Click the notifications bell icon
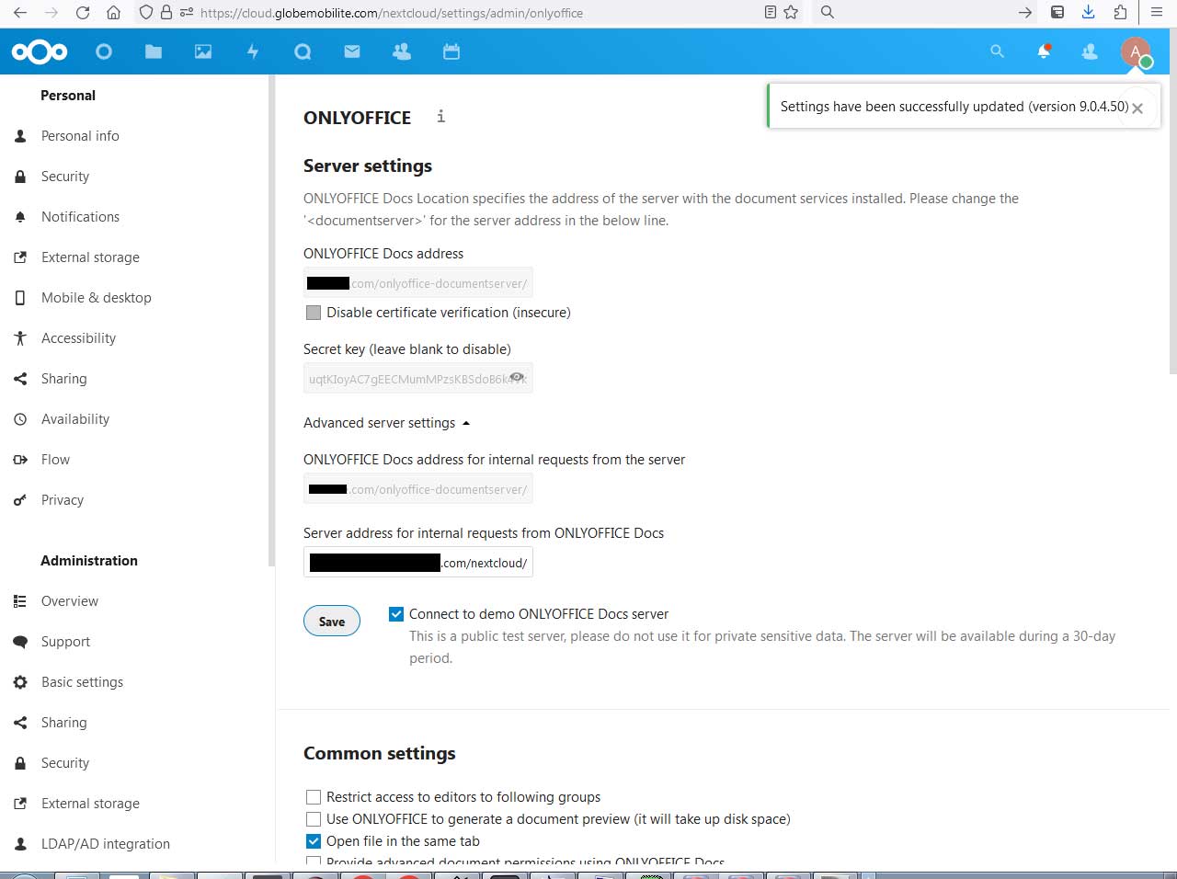This screenshot has width=1177, height=879. coord(1044,51)
